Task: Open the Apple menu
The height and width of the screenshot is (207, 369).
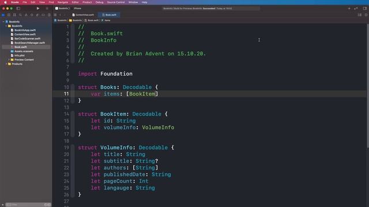Action: pos(5,2)
